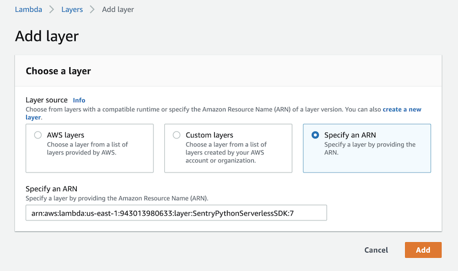Viewport: 458px width, 271px height.
Task: Click the 'Specify an ARN' card description text
Action: click(369, 149)
